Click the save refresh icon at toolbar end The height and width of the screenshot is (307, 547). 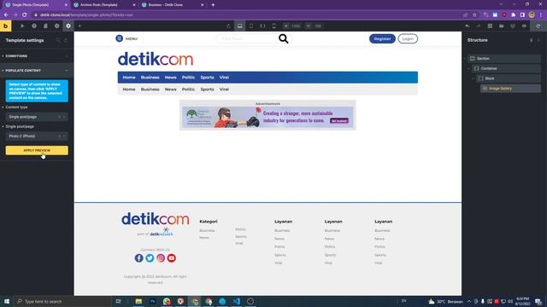538,26
